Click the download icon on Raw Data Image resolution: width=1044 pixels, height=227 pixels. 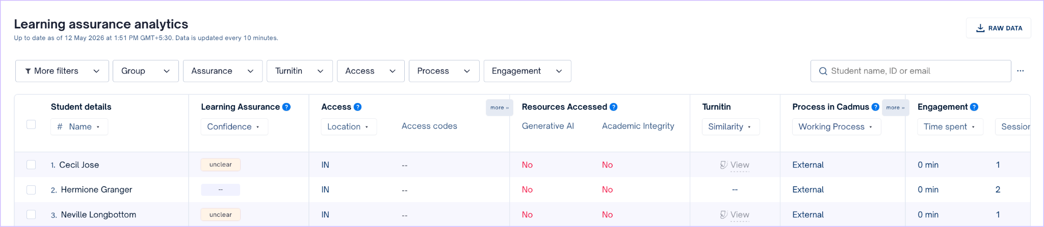[980, 28]
